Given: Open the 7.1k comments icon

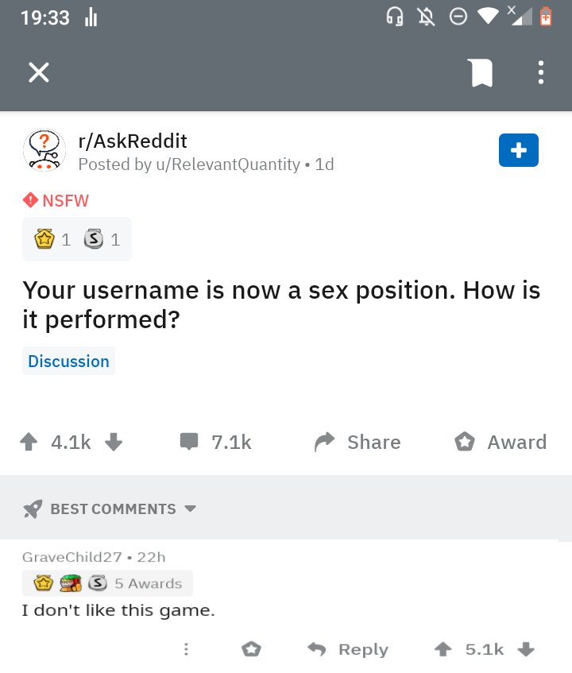Looking at the screenshot, I should [x=189, y=442].
